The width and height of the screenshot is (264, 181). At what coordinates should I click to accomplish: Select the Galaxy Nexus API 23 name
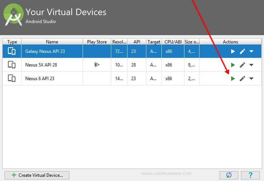point(45,51)
